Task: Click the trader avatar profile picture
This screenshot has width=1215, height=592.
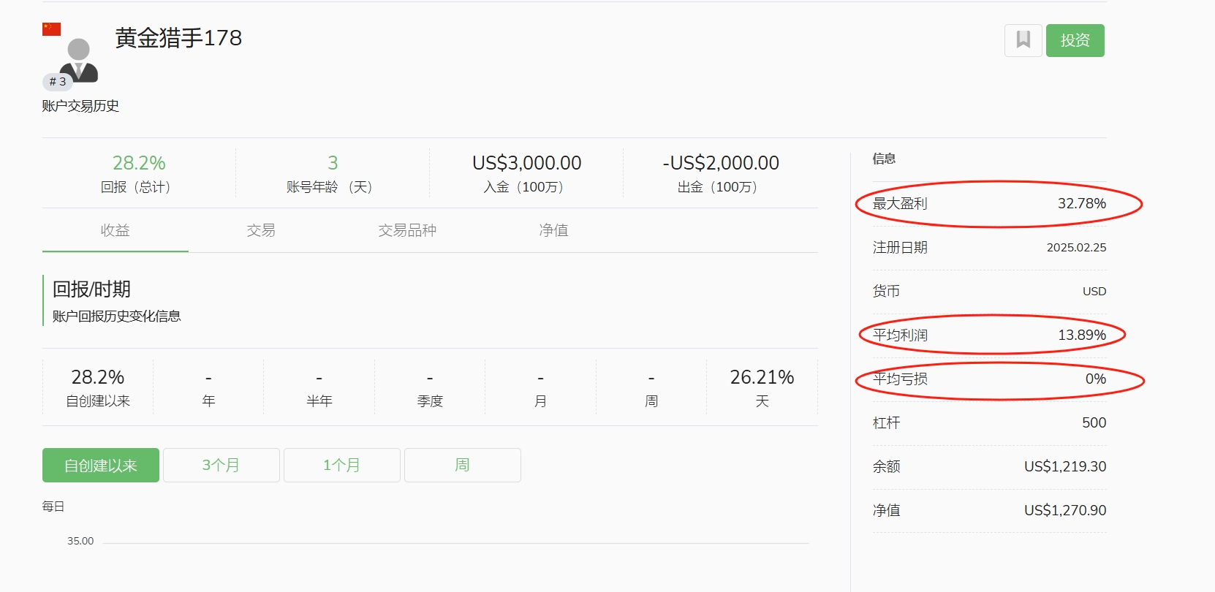Action: pos(78,61)
